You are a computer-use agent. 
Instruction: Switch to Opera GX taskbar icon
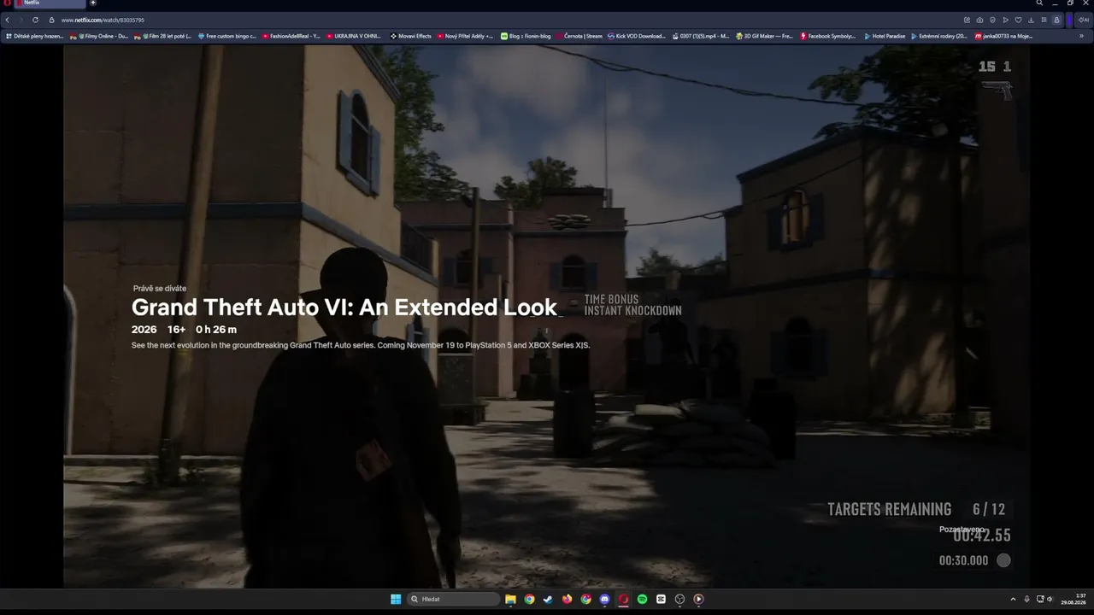(623, 599)
